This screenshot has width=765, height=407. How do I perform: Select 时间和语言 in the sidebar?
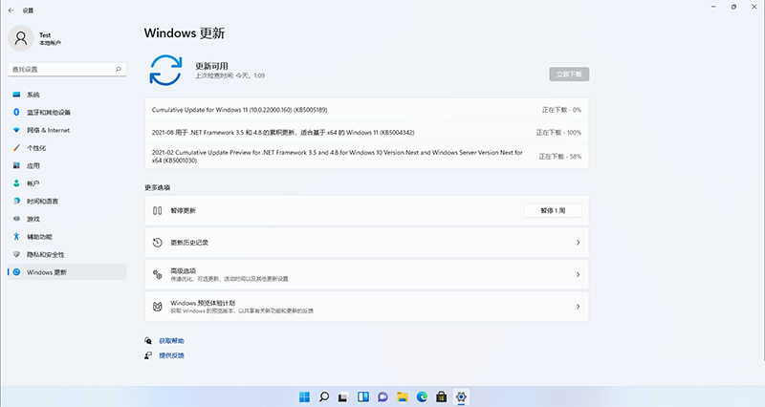[67, 201]
